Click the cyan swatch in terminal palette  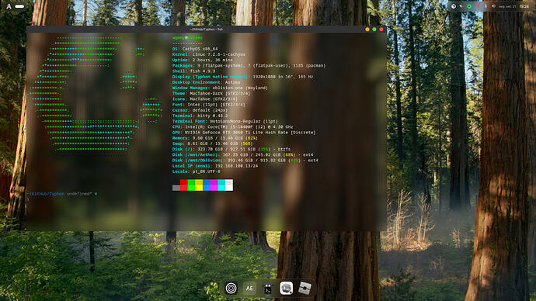point(221,185)
